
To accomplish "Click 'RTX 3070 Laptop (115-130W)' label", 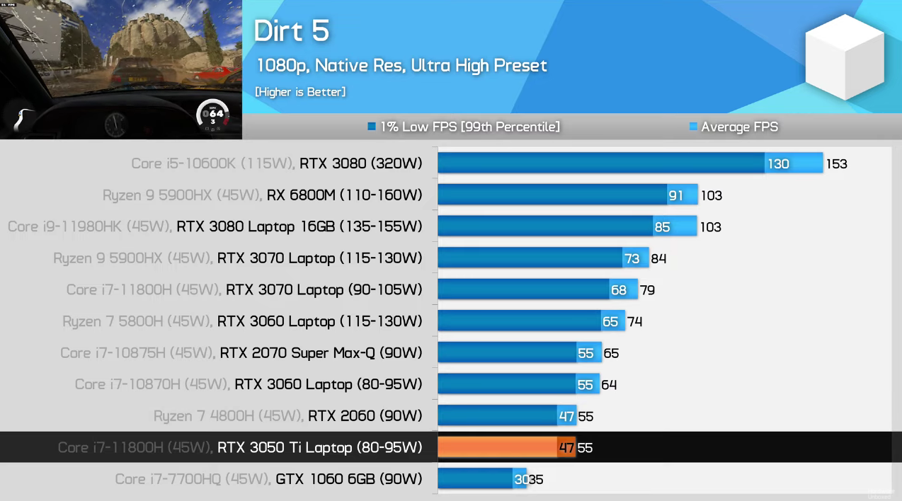I will [320, 258].
